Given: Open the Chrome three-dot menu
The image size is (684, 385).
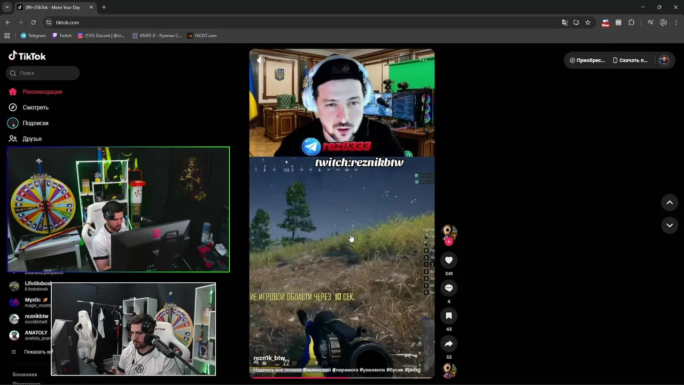Looking at the screenshot, I should pos(677,22).
